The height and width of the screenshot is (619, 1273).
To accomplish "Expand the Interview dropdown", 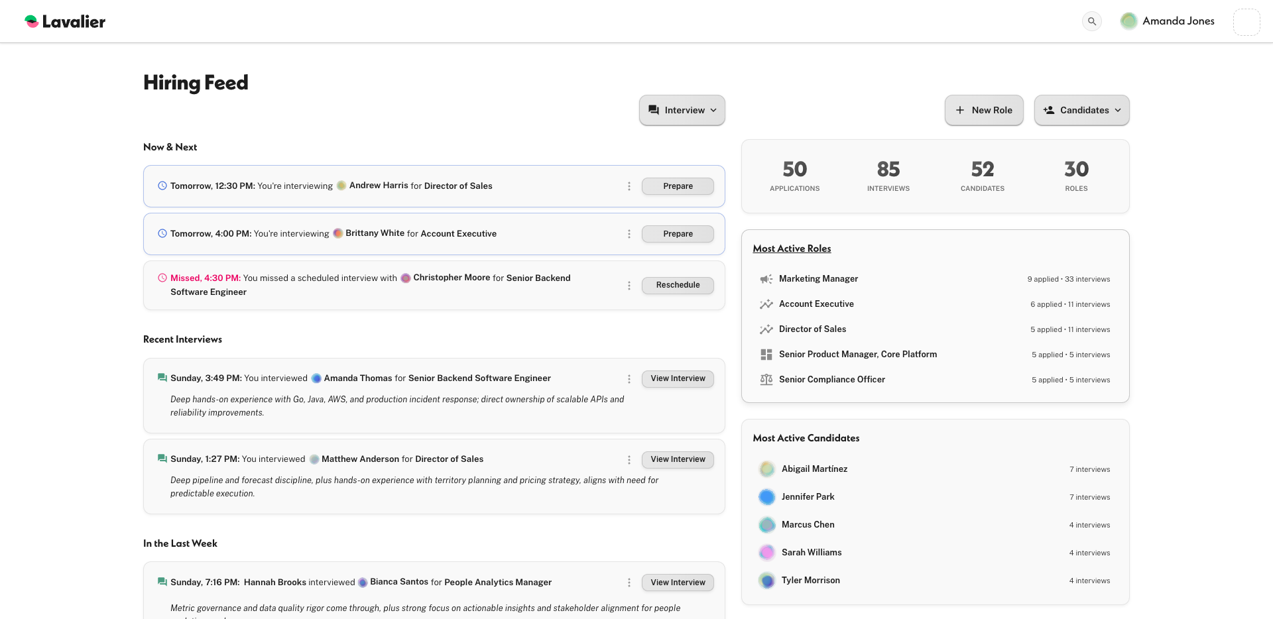I will point(682,110).
